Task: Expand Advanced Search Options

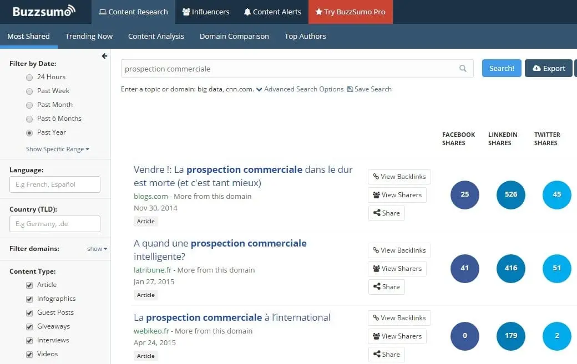Action: click(300, 89)
